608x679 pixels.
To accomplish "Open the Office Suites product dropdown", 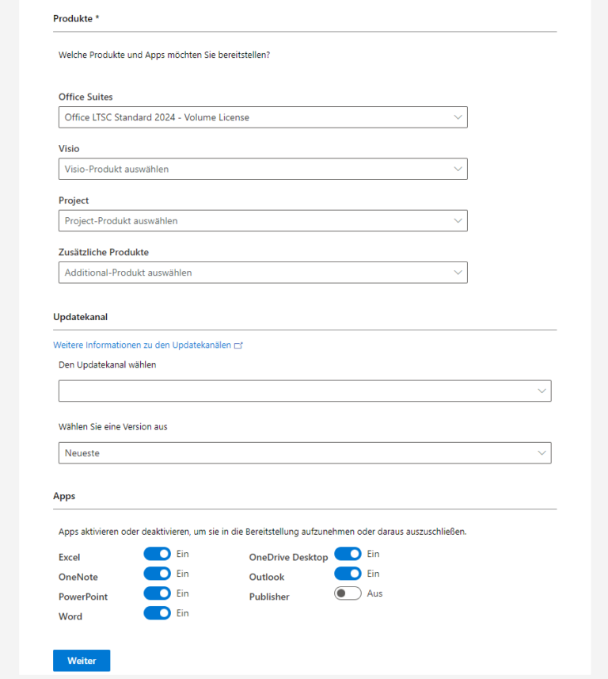I will pos(261,116).
